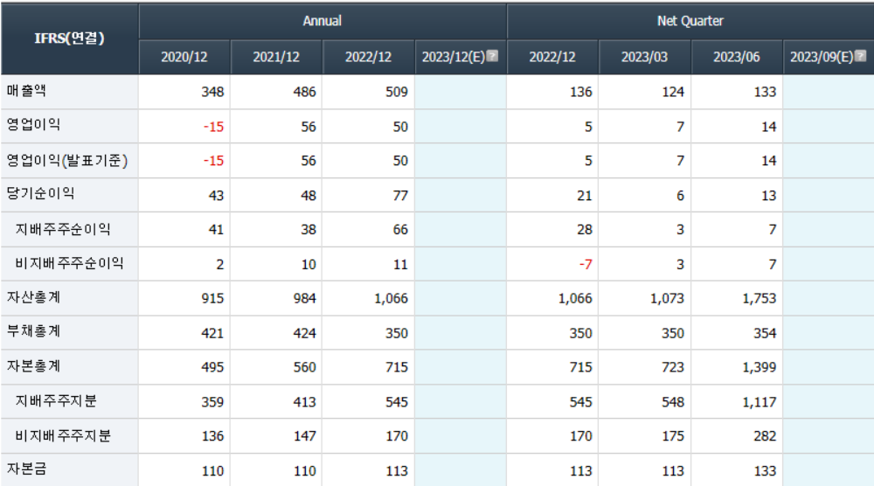874x486 pixels.
Task: Select the Net Quarter header
Action: pos(690,21)
